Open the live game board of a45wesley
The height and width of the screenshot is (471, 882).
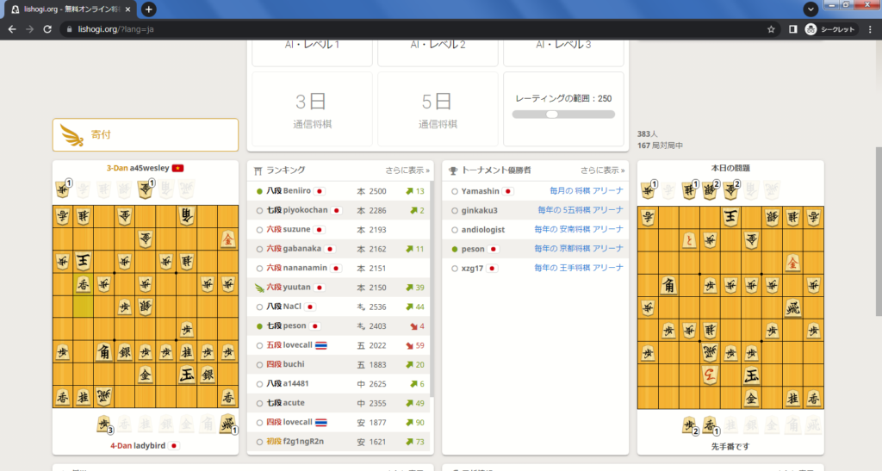[146, 307]
